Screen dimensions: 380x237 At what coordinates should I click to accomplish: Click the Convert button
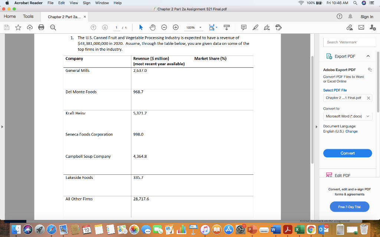click(x=347, y=153)
